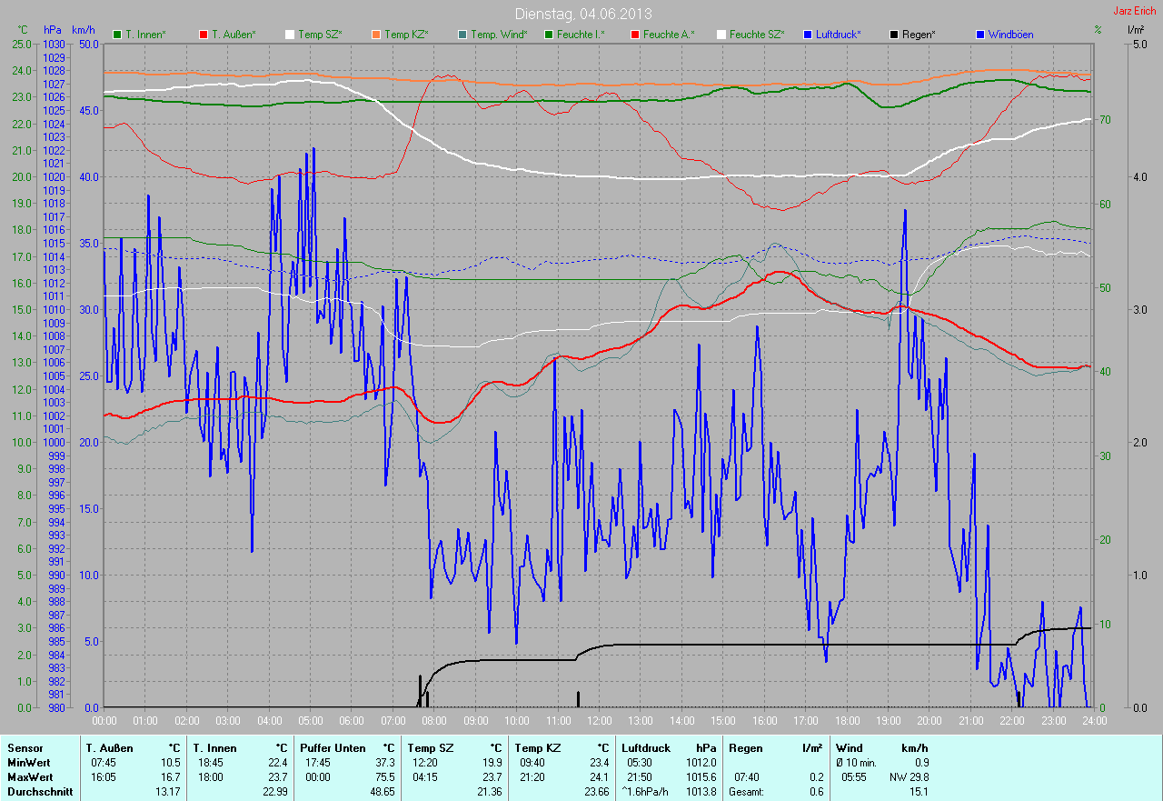Select the 12:00 mark on time axis
This screenshot has width=1163, height=801.
tap(599, 721)
